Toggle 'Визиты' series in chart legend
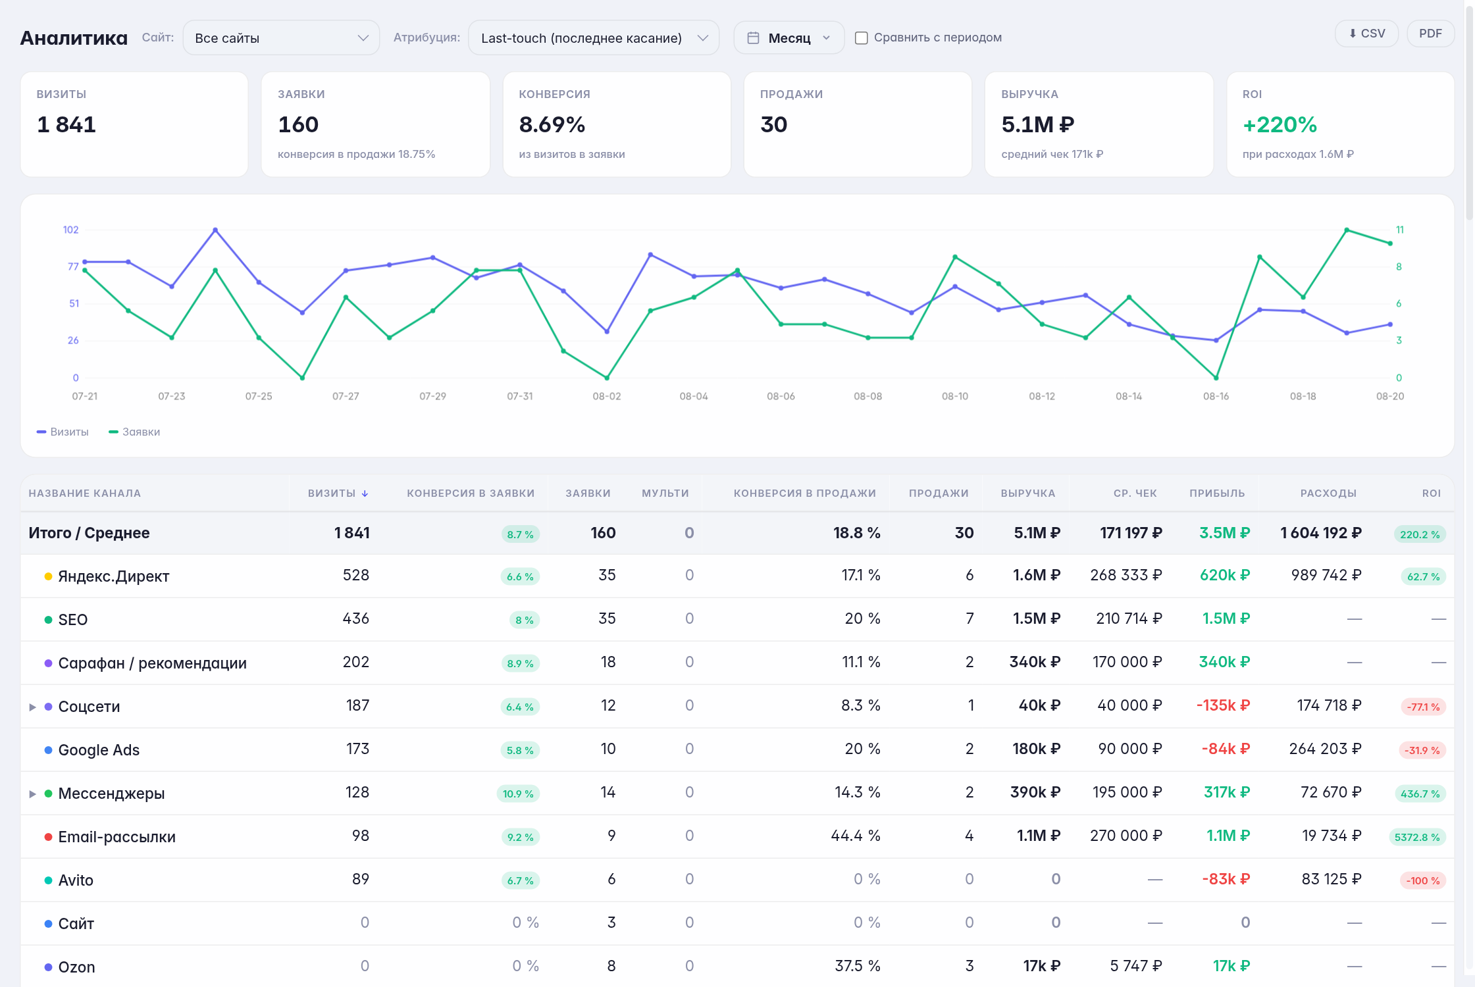 tap(63, 432)
